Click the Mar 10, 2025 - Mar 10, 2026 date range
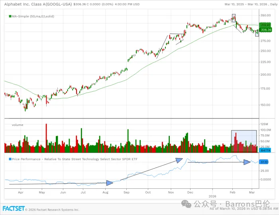This screenshot has width=279, height=215. point(246,4)
